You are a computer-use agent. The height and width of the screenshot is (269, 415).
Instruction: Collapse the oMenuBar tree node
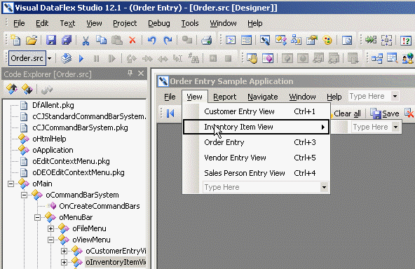point(37,217)
